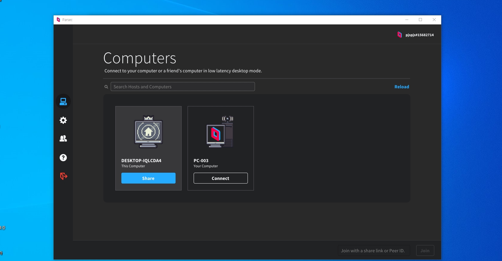Click the 'Your Computer' label
The image size is (502, 261).
(206, 166)
